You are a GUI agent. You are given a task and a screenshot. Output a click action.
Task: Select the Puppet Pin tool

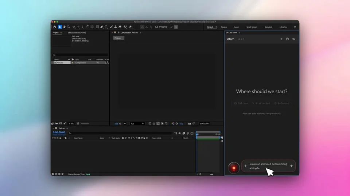tap(131, 27)
